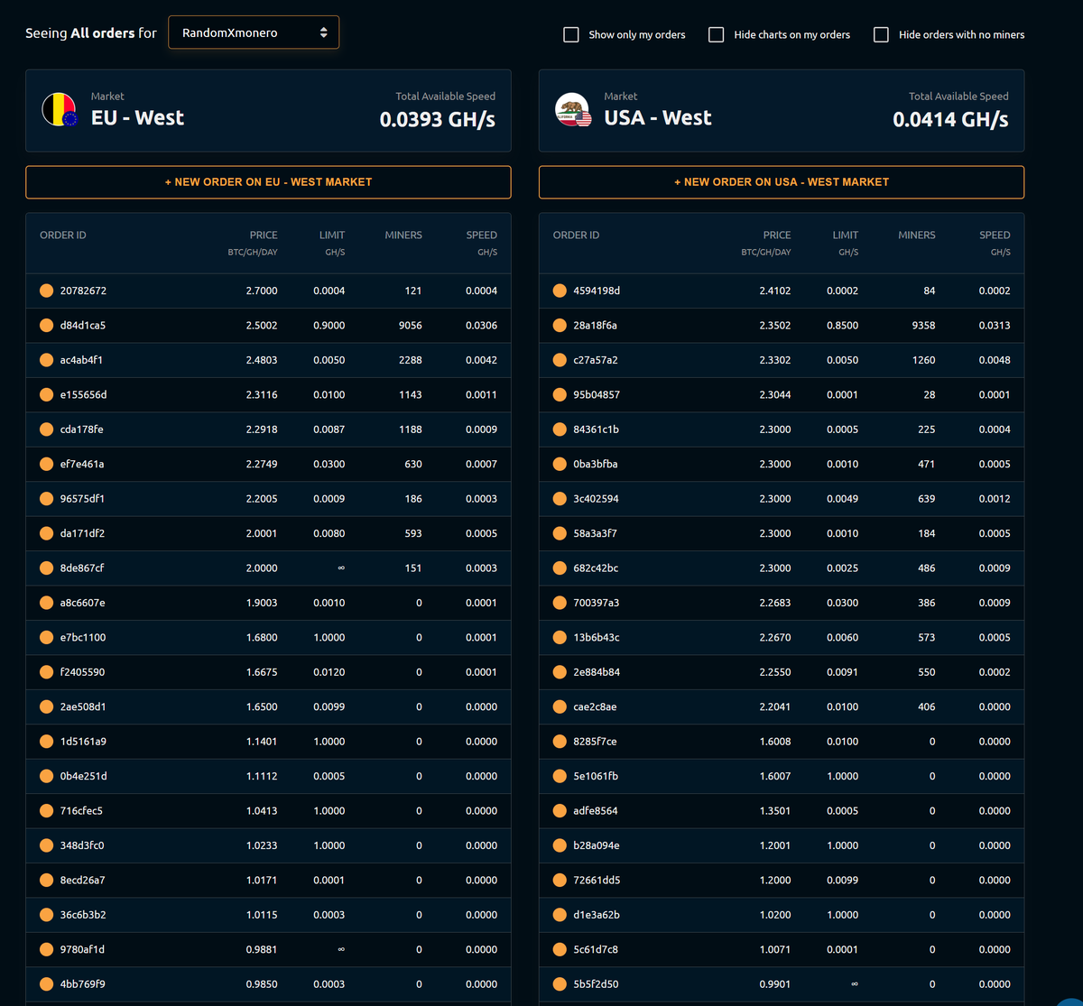The width and height of the screenshot is (1083, 1006).
Task: Click + NEW ORDER ON USA - WEST MARKET
Action: (781, 181)
